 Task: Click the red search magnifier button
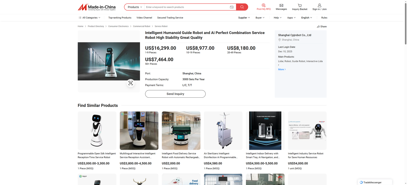click(242, 7)
